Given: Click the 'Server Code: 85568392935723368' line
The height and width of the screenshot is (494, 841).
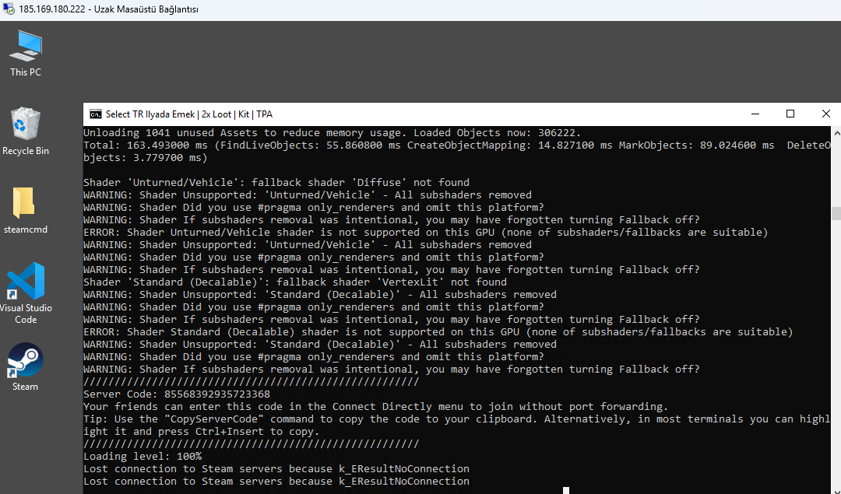Looking at the screenshot, I should [x=177, y=394].
